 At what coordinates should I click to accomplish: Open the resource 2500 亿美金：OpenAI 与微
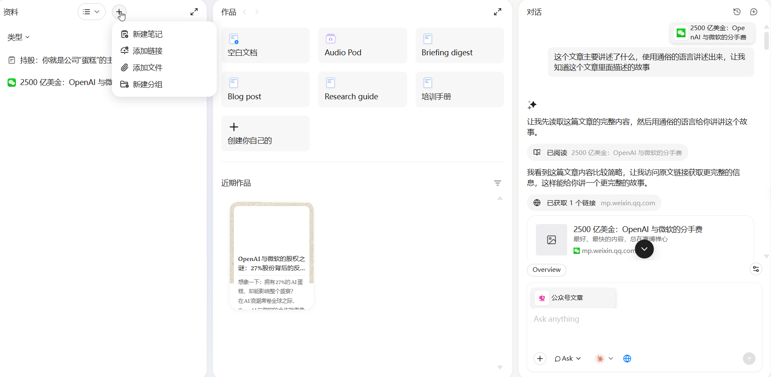[60, 83]
